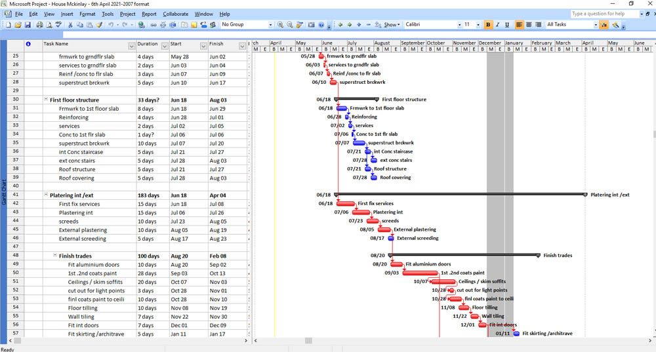Open the Edit menu
This screenshot has height=352, width=656.
(33, 14)
